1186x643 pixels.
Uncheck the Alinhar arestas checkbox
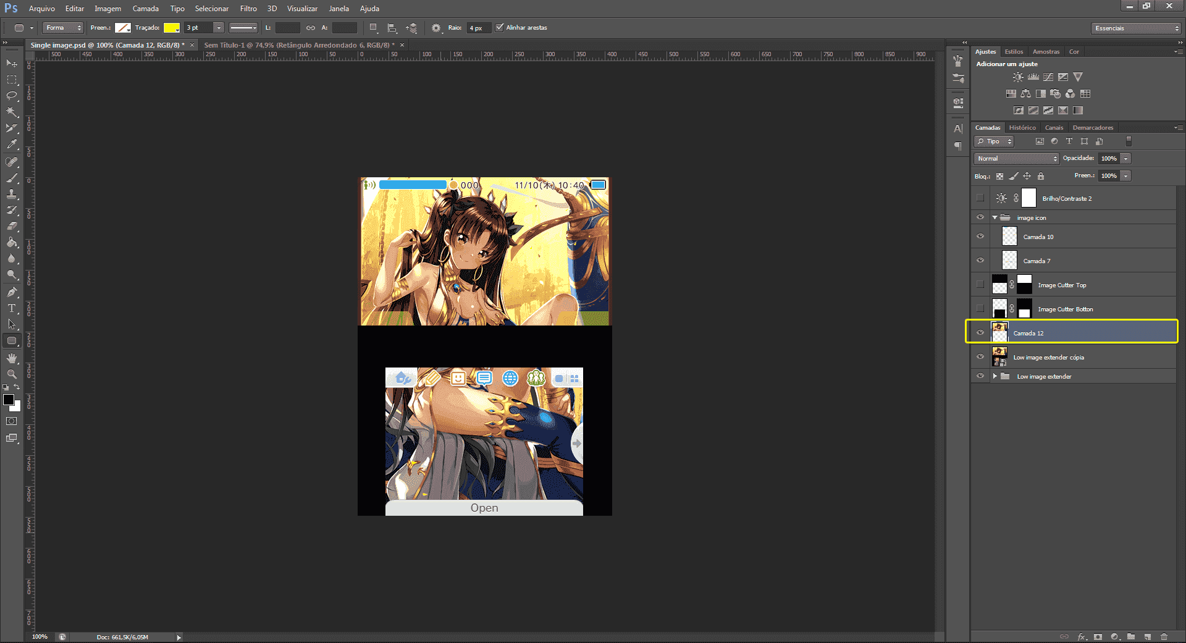pyautogui.click(x=500, y=27)
